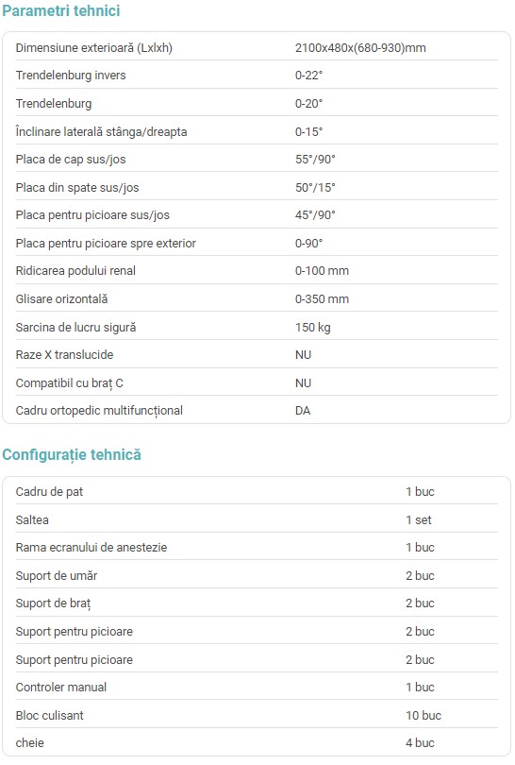Click the Placa de cap sus/jos row
Viewport: 515px width, 765px height.
click(257, 159)
